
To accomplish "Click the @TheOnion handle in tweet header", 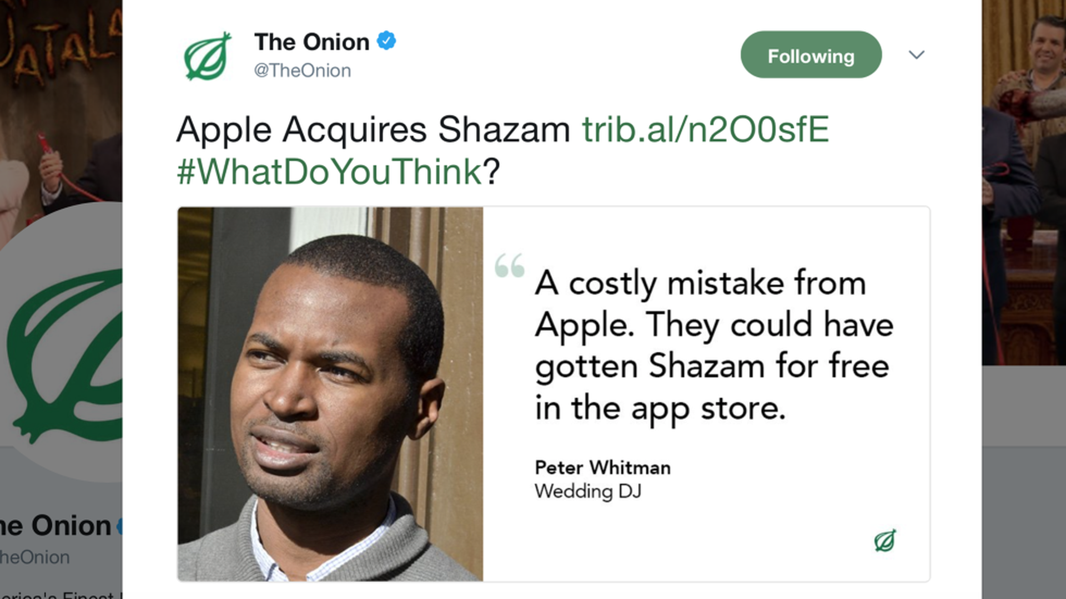I will coord(303,70).
